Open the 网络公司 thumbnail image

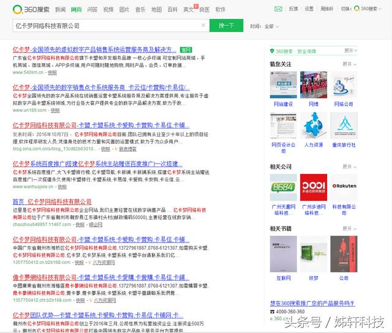point(344,84)
